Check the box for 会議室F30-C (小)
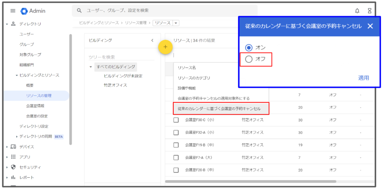 pos(176,120)
